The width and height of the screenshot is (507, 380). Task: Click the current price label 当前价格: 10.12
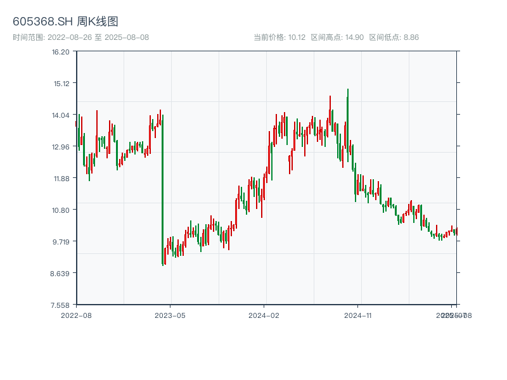coord(279,37)
